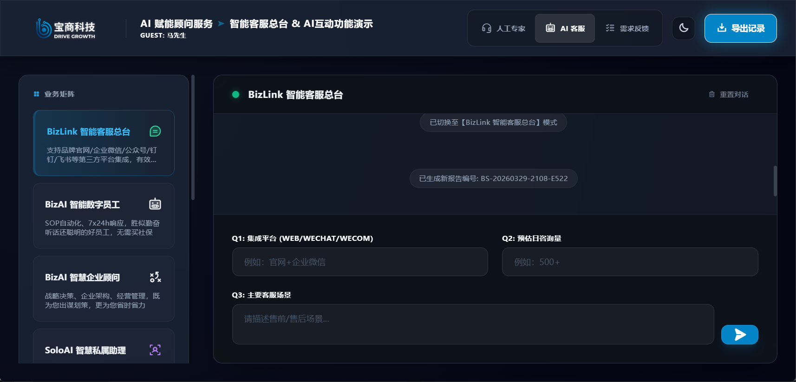Switch to AI 客服 mode
796x382 pixels.
click(x=565, y=28)
